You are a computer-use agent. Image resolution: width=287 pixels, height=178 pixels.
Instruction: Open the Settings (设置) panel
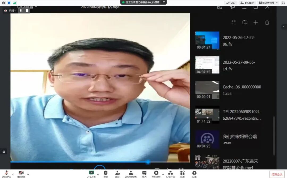(194, 173)
